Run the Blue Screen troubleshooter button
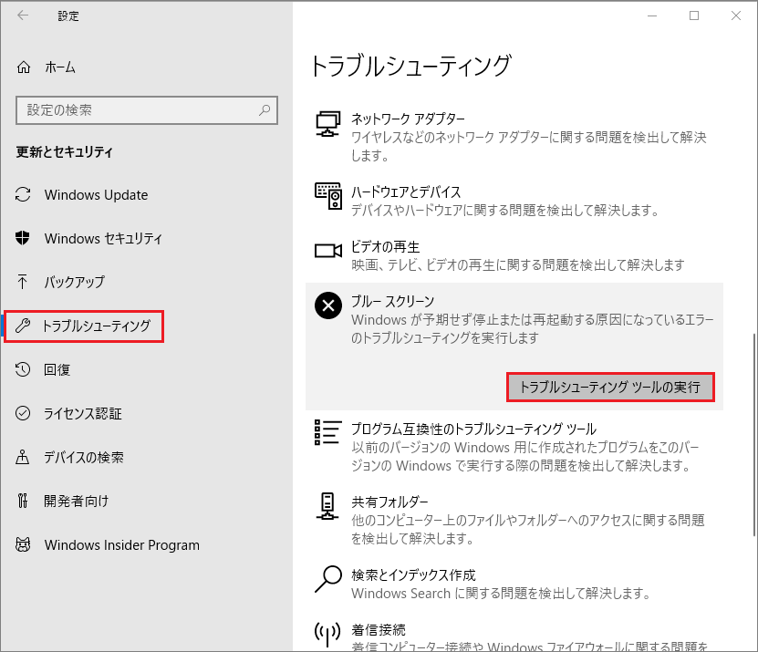The height and width of the screenshot is (652, 758). [610, 388]
